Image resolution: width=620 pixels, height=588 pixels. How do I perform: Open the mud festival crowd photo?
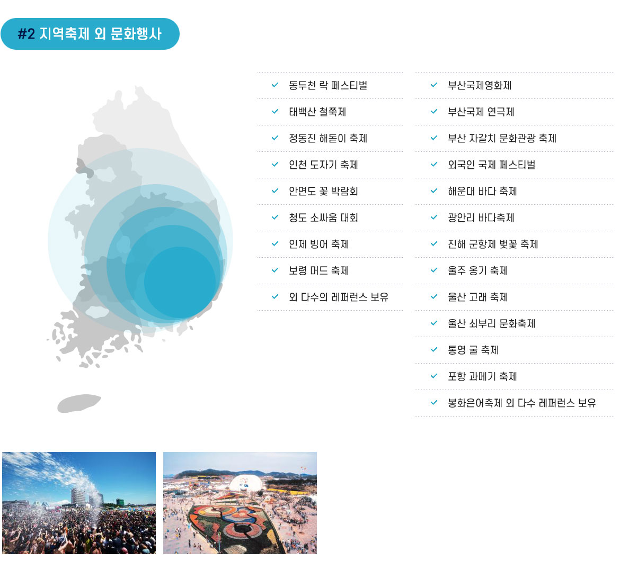79,503
